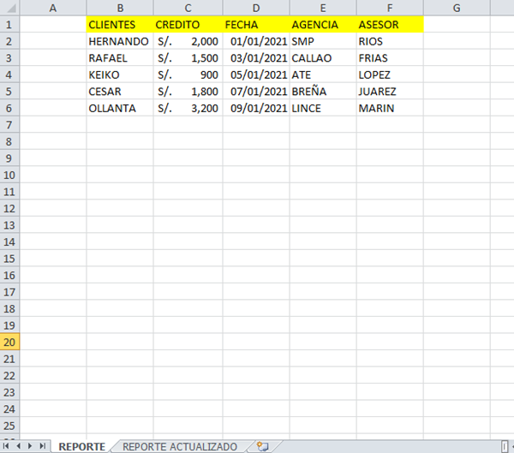Click the Select All corner triangle
This screenshot has width=514, height=453.
pyautogui.click(x=9, y=8)
